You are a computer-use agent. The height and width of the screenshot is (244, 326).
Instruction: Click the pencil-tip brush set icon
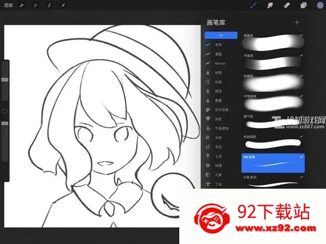pyautogui.click(x=208, y=73)
